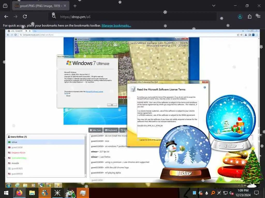Open the network tray icon
The height and width of the screenshot is (198, 265).
click(x=225, y=193)
